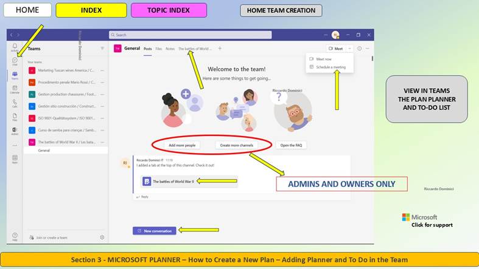
Task: Click inside the Teams Search box
Action: point(191,35)
